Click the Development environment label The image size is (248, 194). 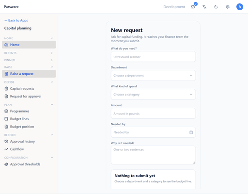[174, 7]
